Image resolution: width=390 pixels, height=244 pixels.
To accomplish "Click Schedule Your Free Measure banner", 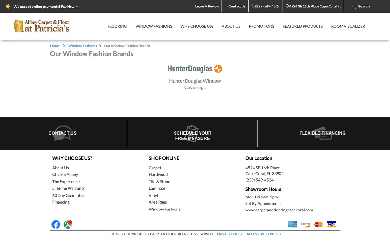I will pos(192,136).
